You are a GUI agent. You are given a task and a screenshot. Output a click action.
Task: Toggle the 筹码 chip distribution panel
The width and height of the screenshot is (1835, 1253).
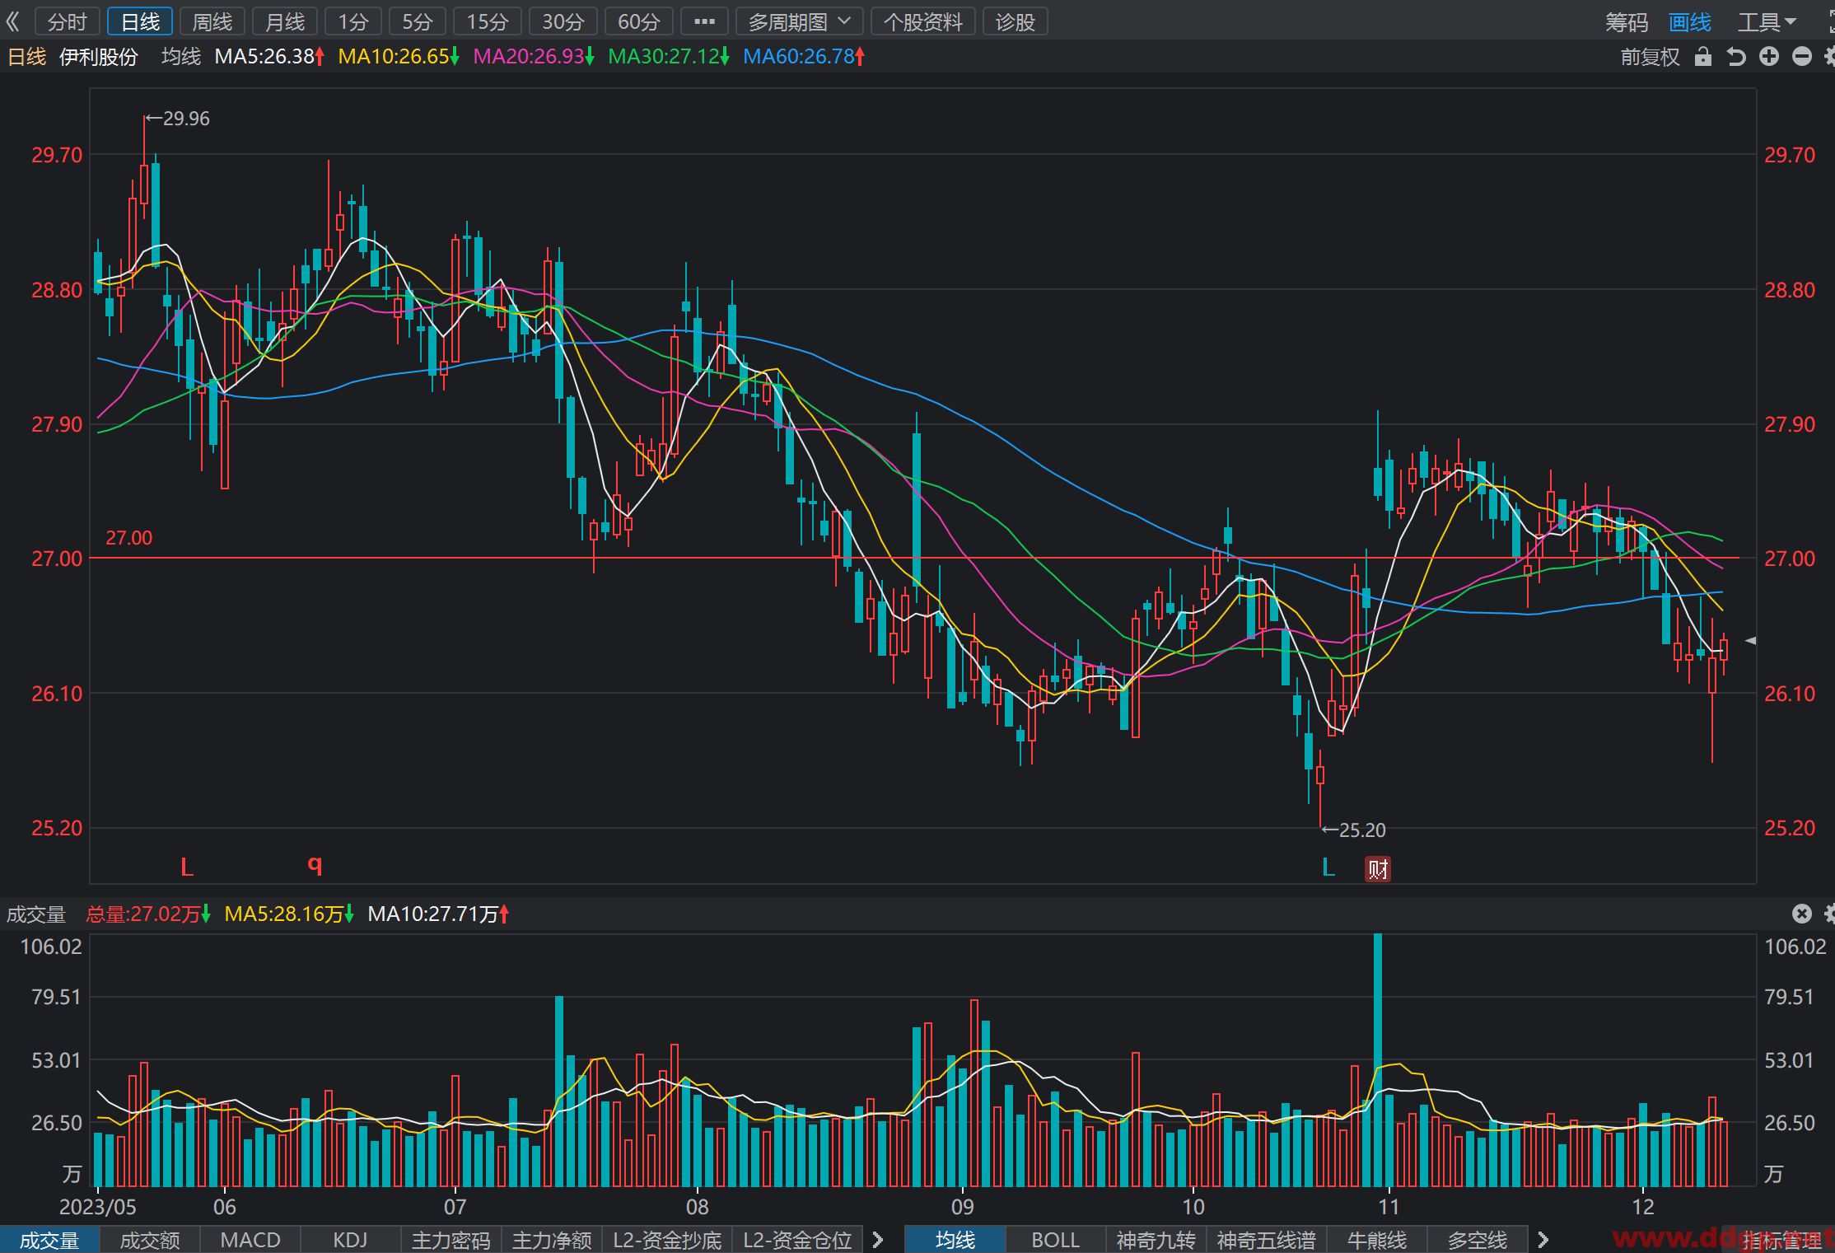pyautogui.click(x=1627, y=22)
